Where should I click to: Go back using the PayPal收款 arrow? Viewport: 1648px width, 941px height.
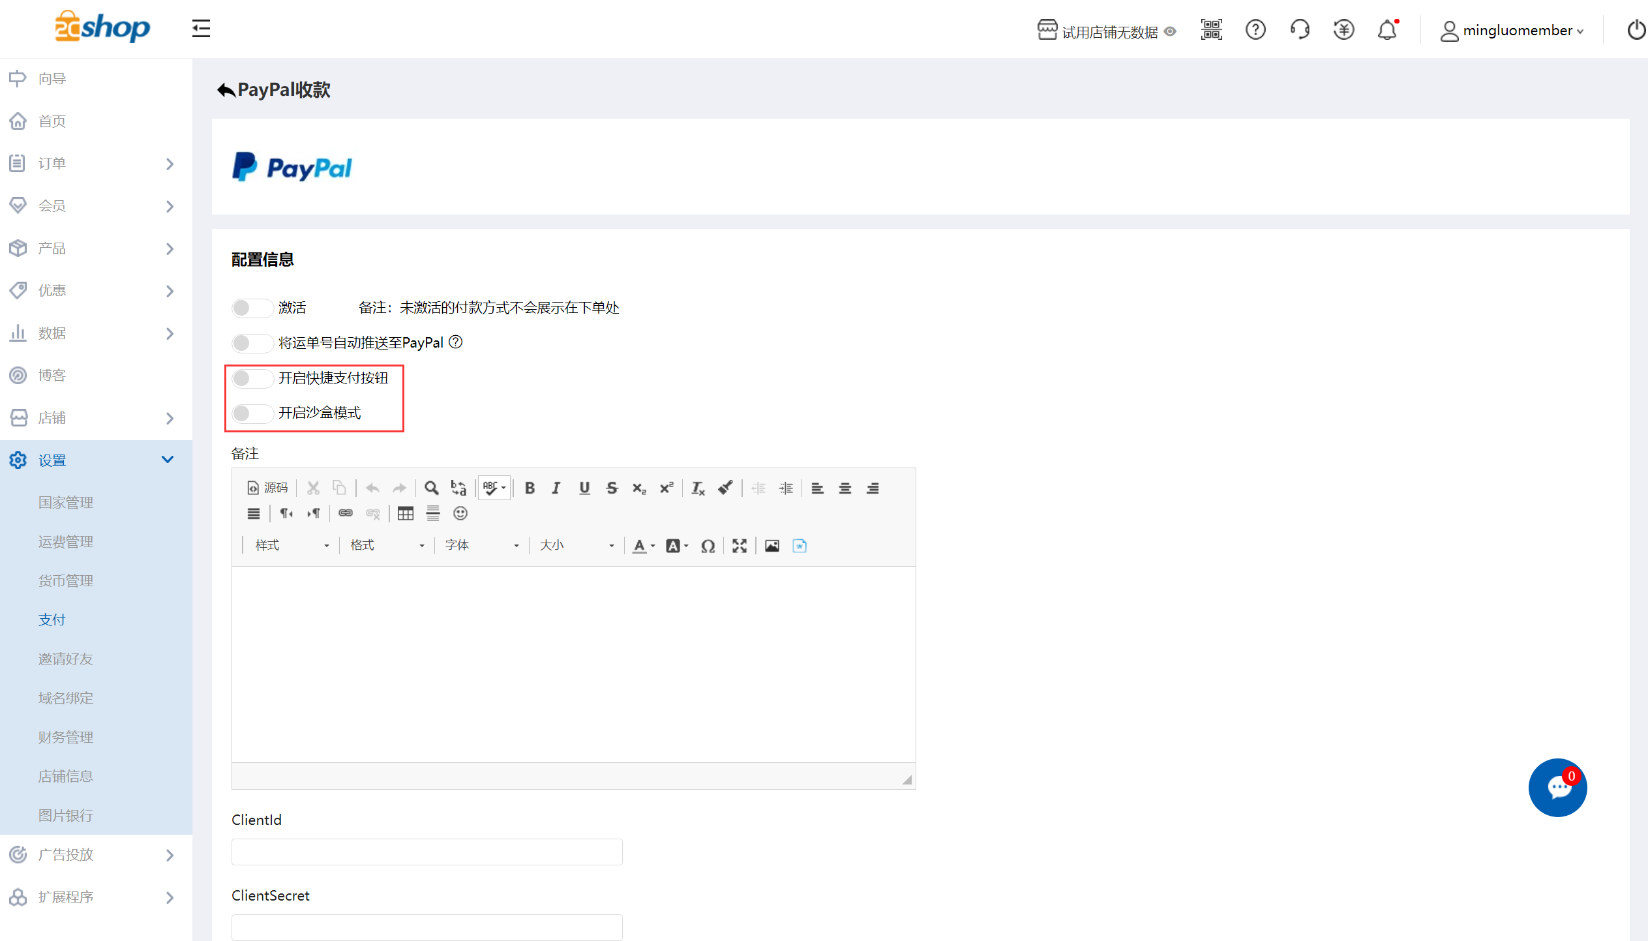point(226,90)
